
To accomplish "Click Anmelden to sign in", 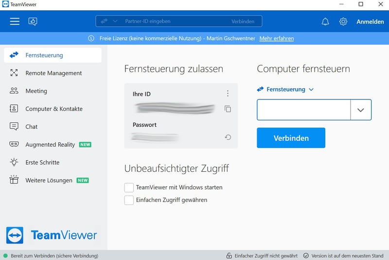I will (x=370, y=21).
